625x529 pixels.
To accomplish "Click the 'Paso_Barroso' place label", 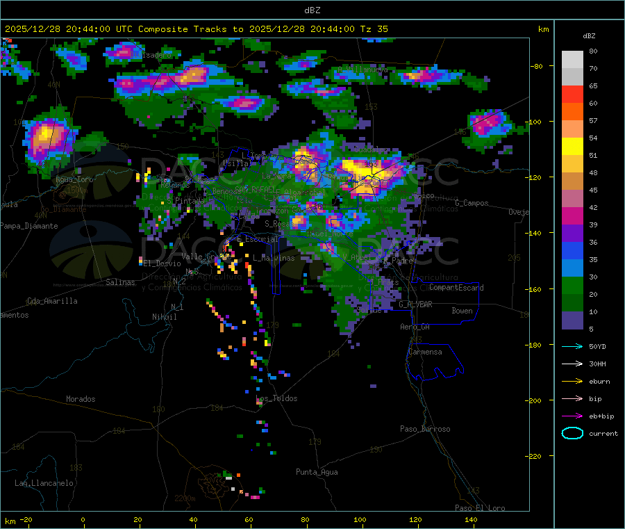I will click(425, 429).
